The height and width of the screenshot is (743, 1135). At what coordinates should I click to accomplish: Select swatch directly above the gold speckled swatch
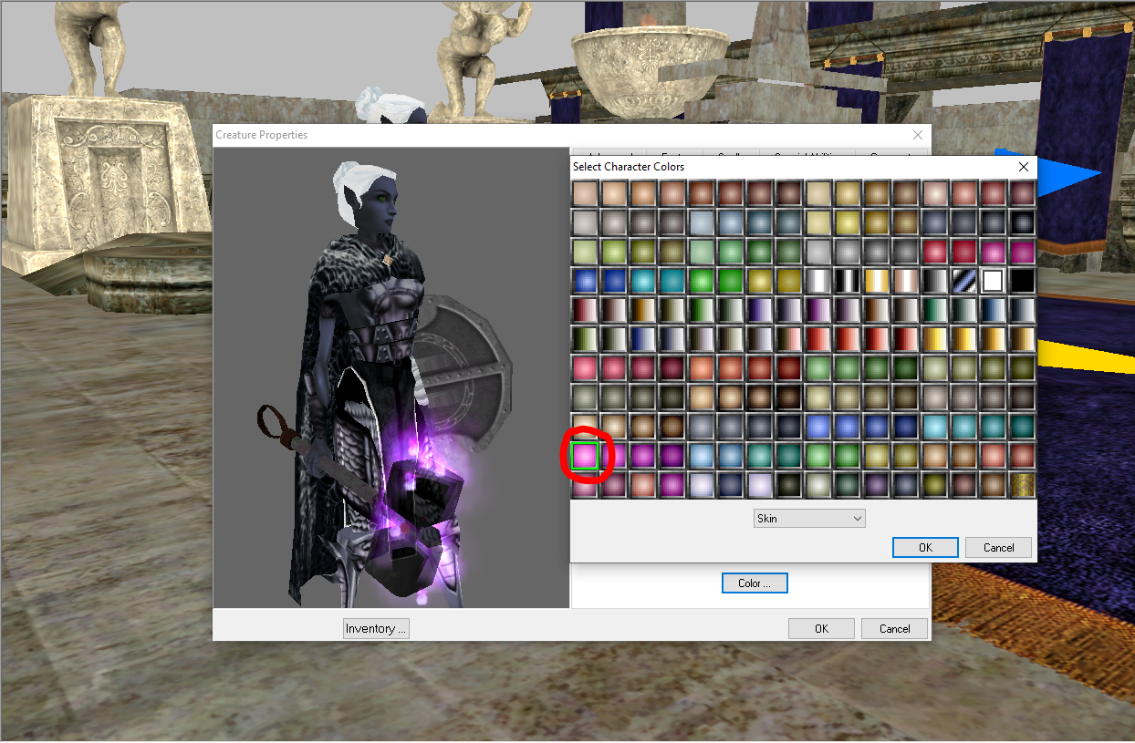coord(1022,455)
